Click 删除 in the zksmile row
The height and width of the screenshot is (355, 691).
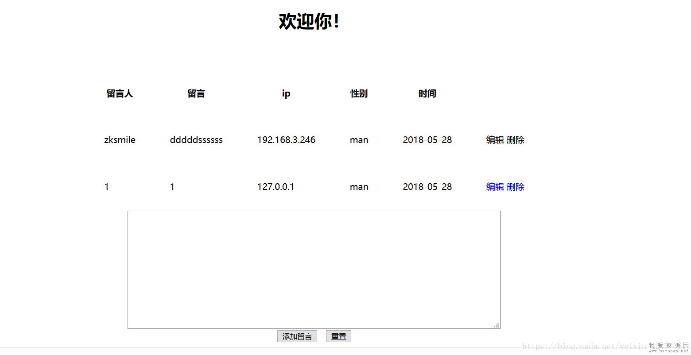point(516,140)
